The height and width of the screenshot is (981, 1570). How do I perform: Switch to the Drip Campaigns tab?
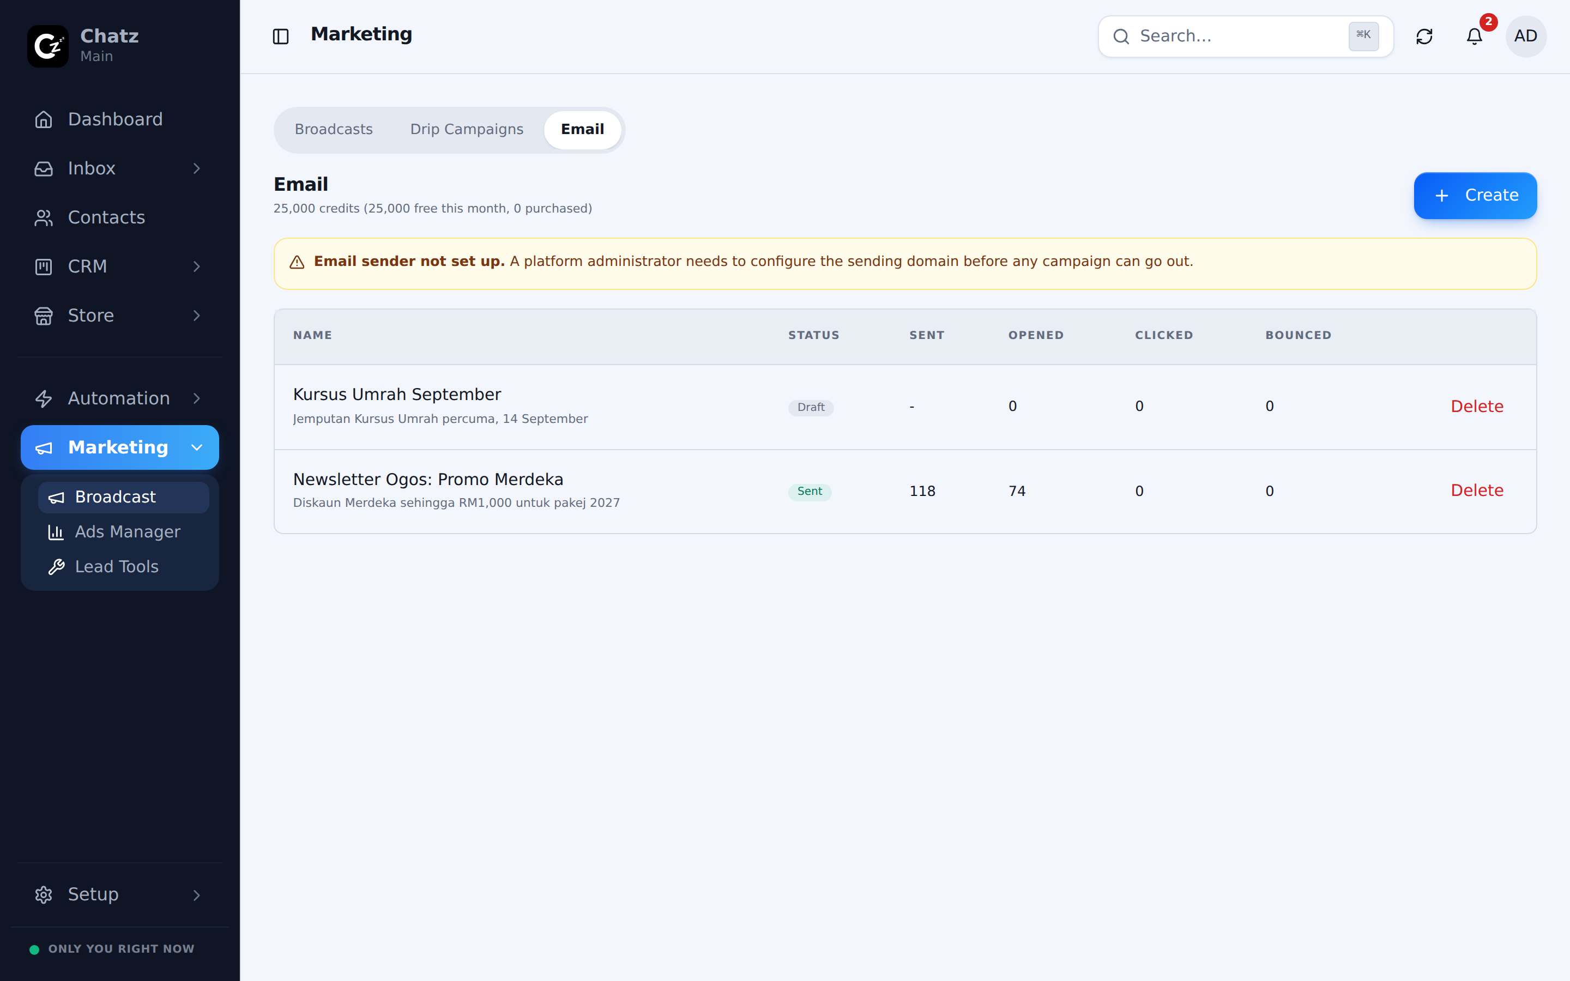467,130
